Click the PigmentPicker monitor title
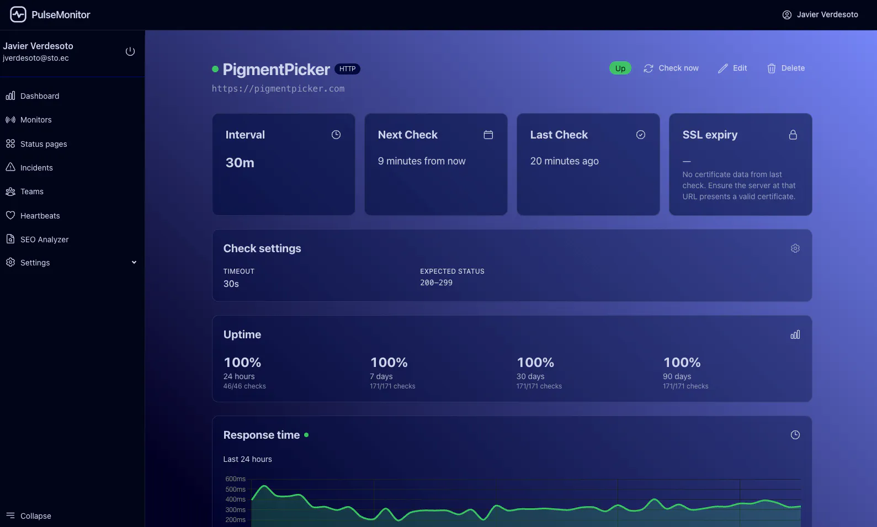 [x=277, y=70]
